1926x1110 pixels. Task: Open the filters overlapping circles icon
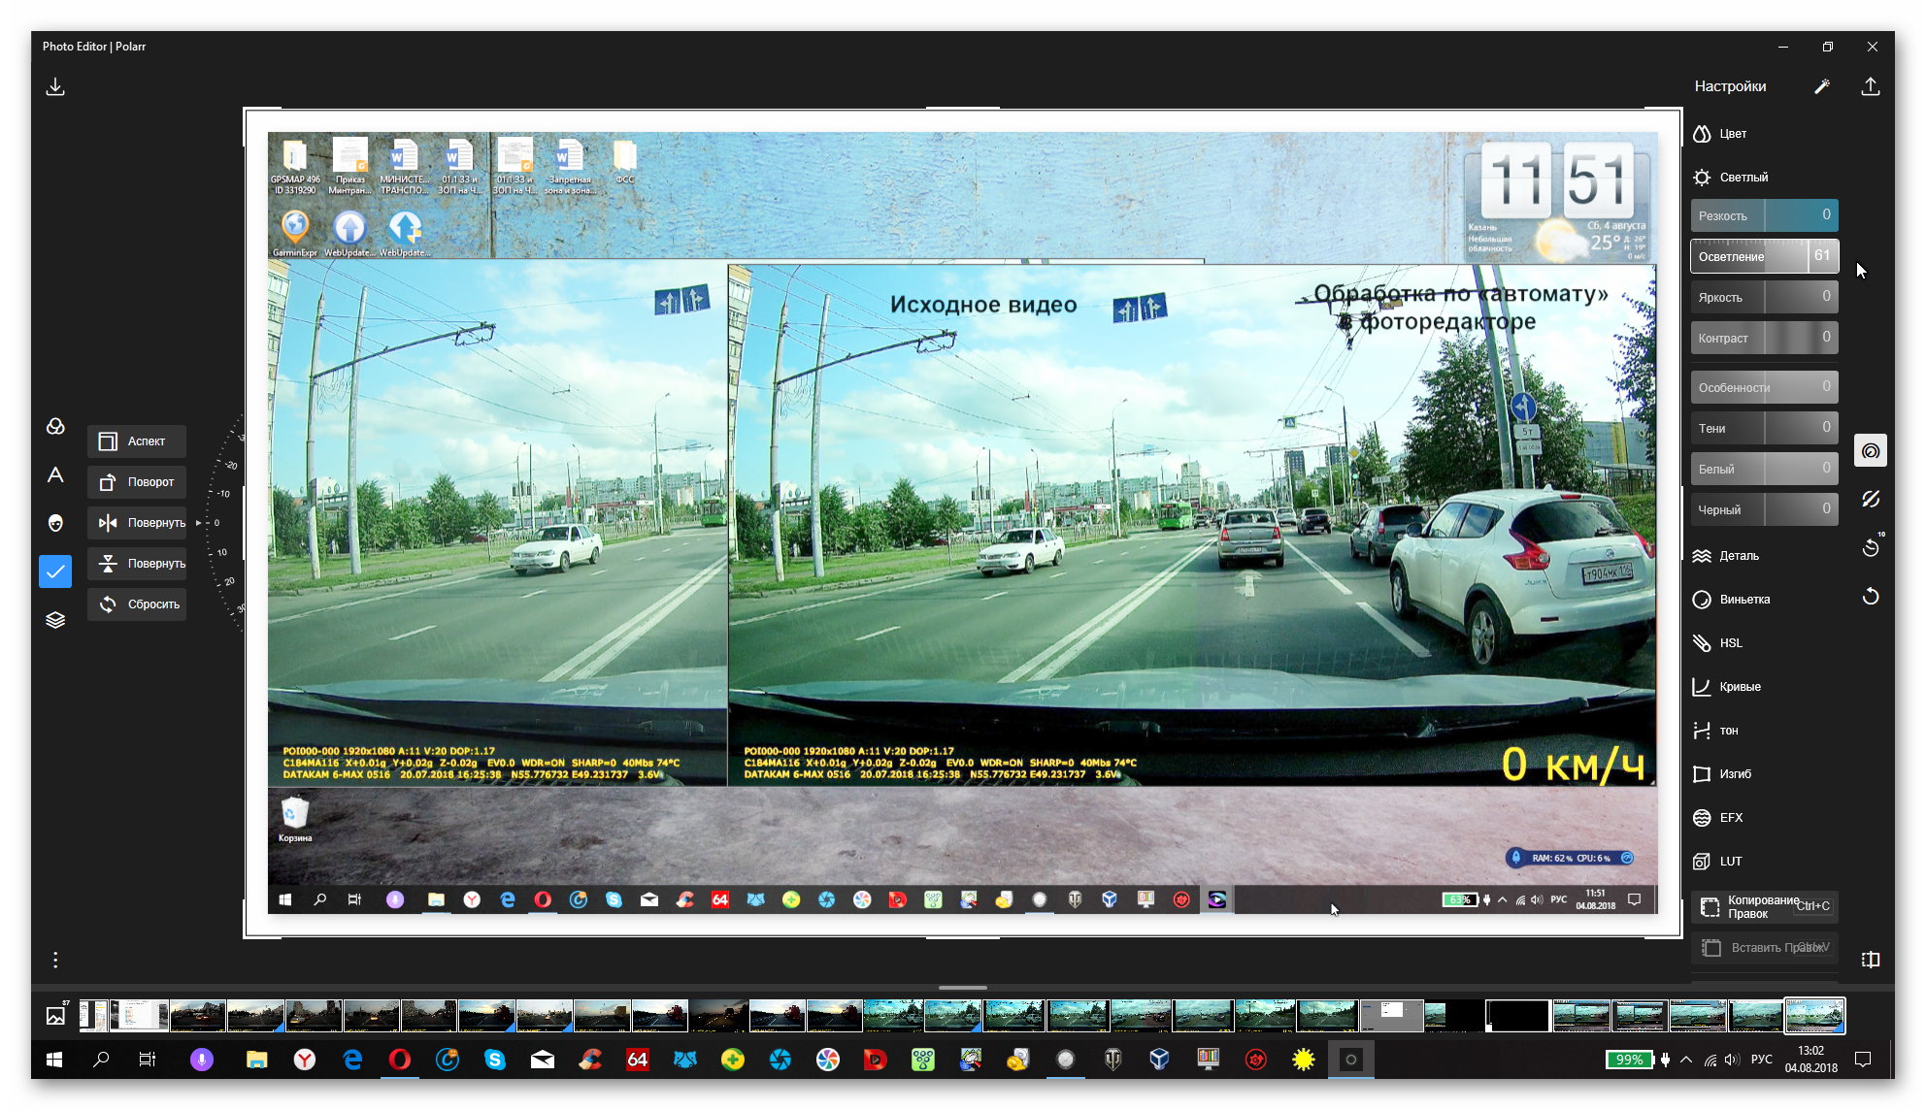coord(55,427)
